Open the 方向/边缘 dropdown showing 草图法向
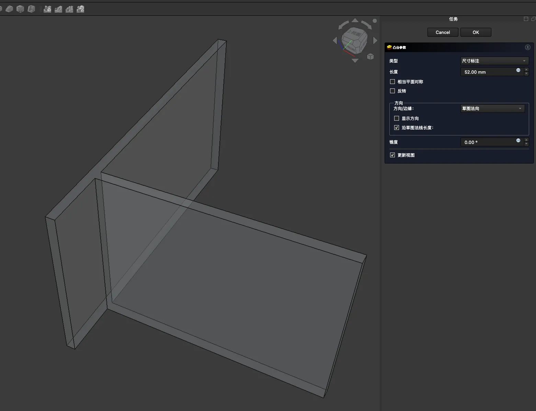This screenshot has height=411, width=536. [492, 108]
